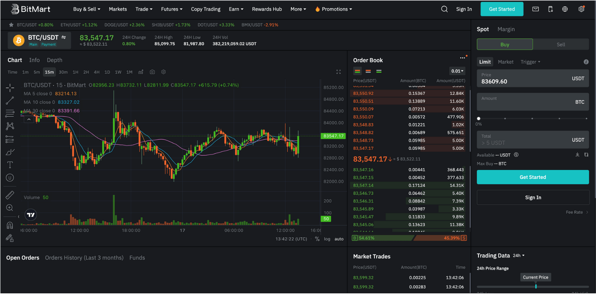The height and width of the screenshot is (294, 596).
Task: Click the favorites star in the ticker bar
Action: [11, 25]
